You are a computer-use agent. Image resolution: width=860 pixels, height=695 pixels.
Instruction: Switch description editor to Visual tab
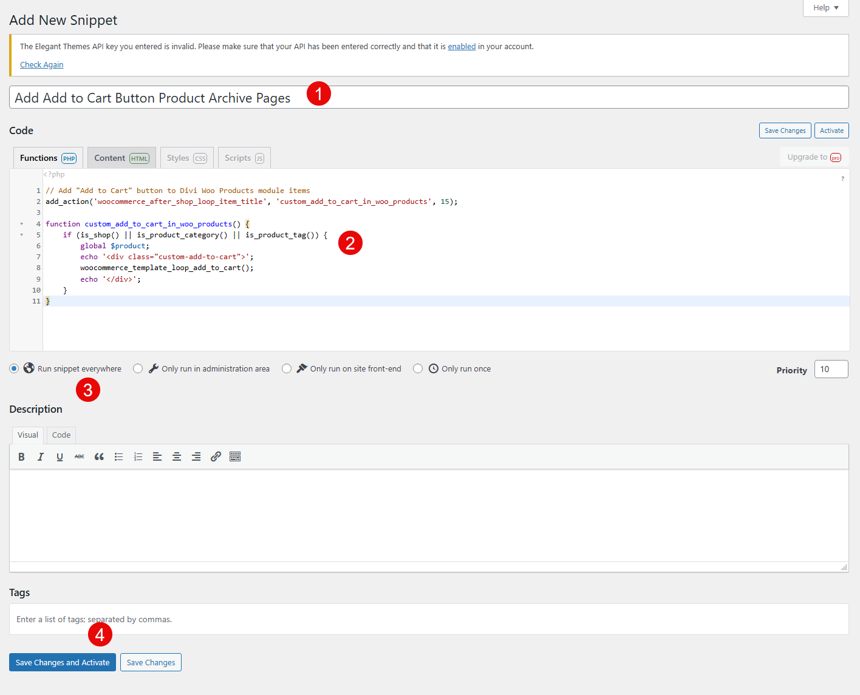pyautogui.click(x=28, y=435)
